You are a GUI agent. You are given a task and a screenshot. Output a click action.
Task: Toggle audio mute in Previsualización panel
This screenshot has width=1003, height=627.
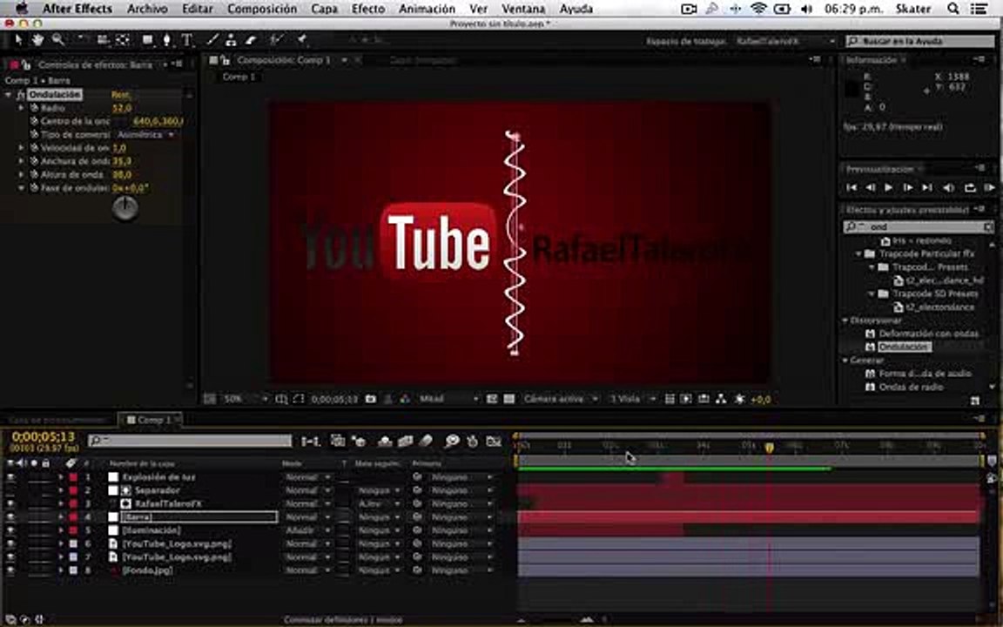click(949, 187)
